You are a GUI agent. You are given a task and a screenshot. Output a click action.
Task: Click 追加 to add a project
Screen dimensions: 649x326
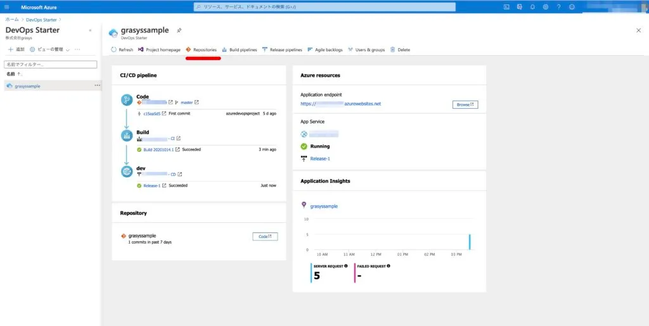16,49
